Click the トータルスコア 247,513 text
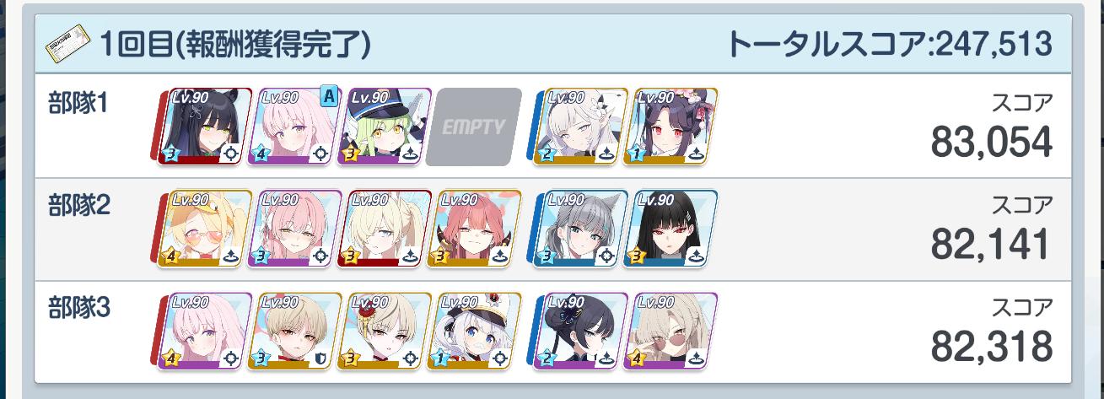This screenshot has height=399, width=1104. pyautogui.click(x=889, y=43)
